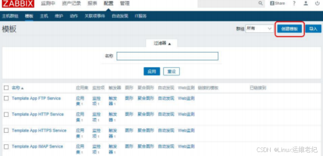Click the 创建模板 button
This screenshot has height=156, width=323.
click(x=290, y=29)
